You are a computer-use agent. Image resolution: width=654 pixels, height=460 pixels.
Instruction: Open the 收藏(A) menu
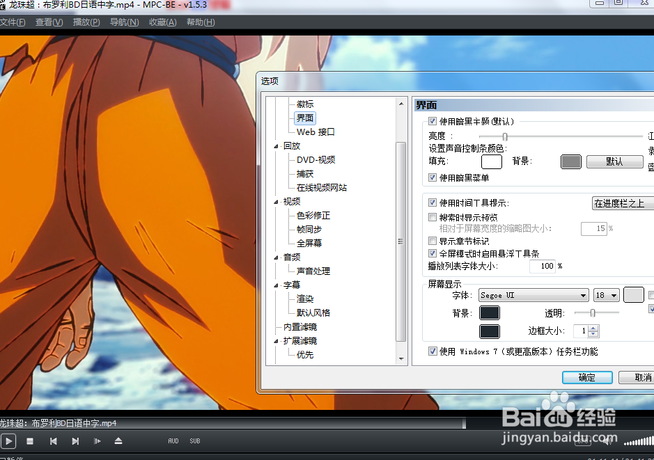163,22
